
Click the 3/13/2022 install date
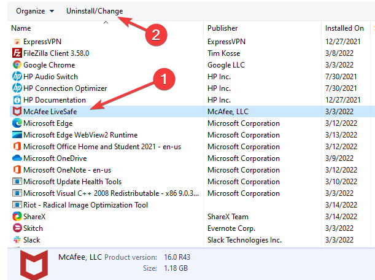pyautogui.click(x=341, y=135)
